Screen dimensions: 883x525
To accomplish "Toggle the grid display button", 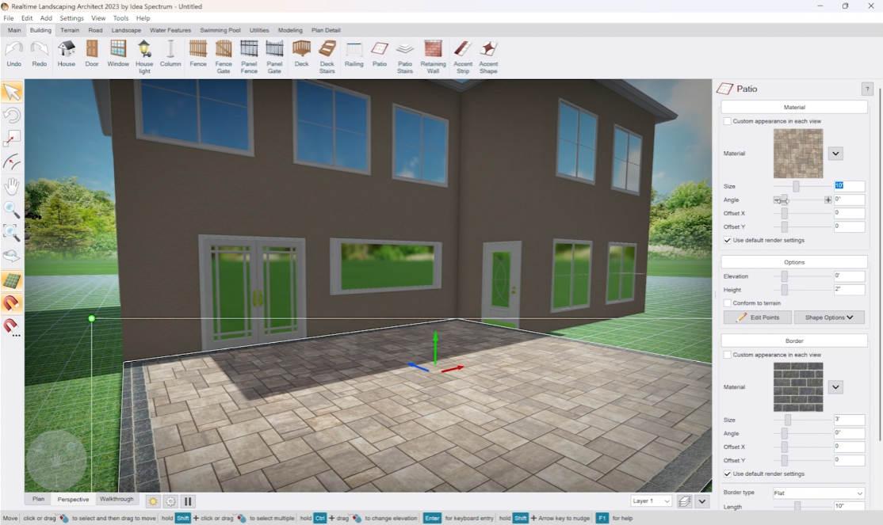I will pos(12,280).
